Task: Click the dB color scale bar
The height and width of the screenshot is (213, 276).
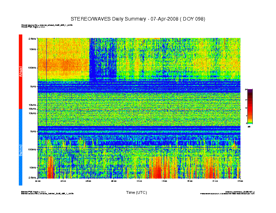Action: point(250,106)
